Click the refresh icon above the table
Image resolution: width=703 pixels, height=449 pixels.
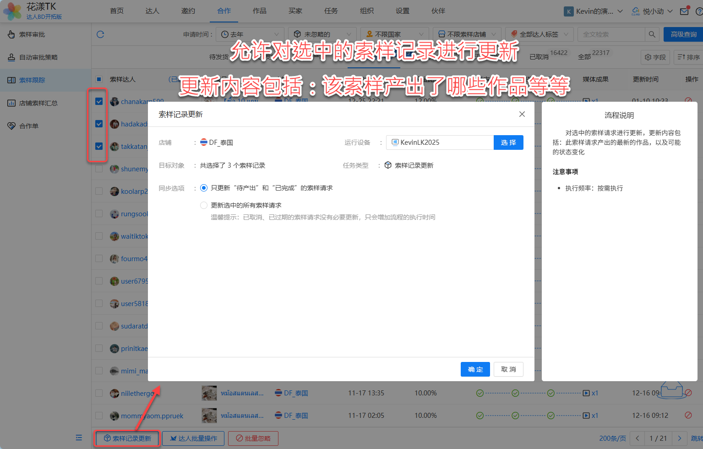[100, 34]
